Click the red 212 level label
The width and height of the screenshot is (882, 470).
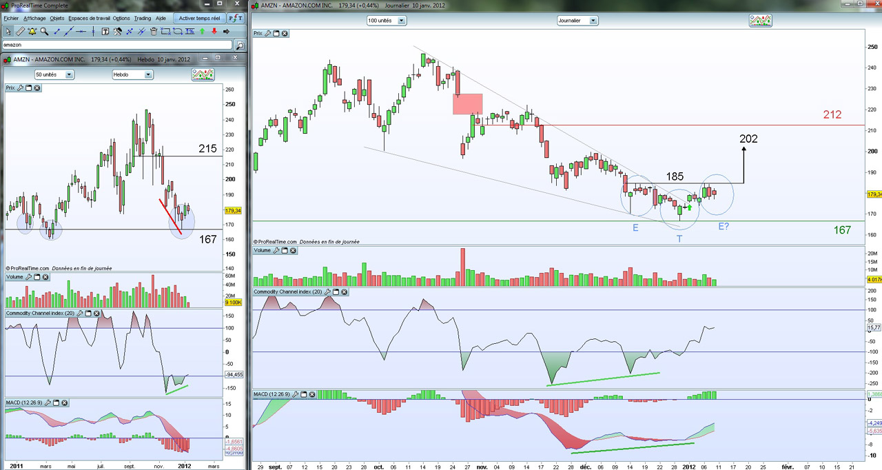pos(832,114)
